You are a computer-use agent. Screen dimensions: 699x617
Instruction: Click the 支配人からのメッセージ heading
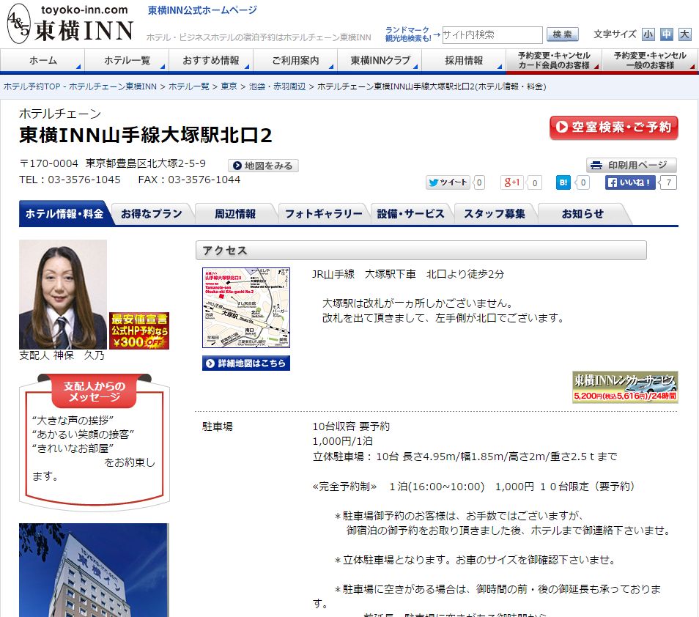pos(95,391)
